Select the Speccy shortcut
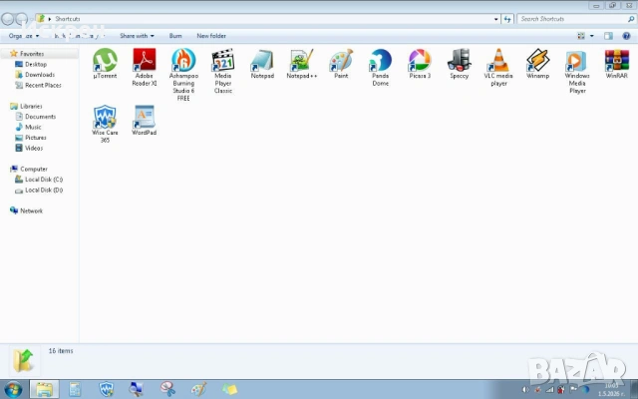 459,64
